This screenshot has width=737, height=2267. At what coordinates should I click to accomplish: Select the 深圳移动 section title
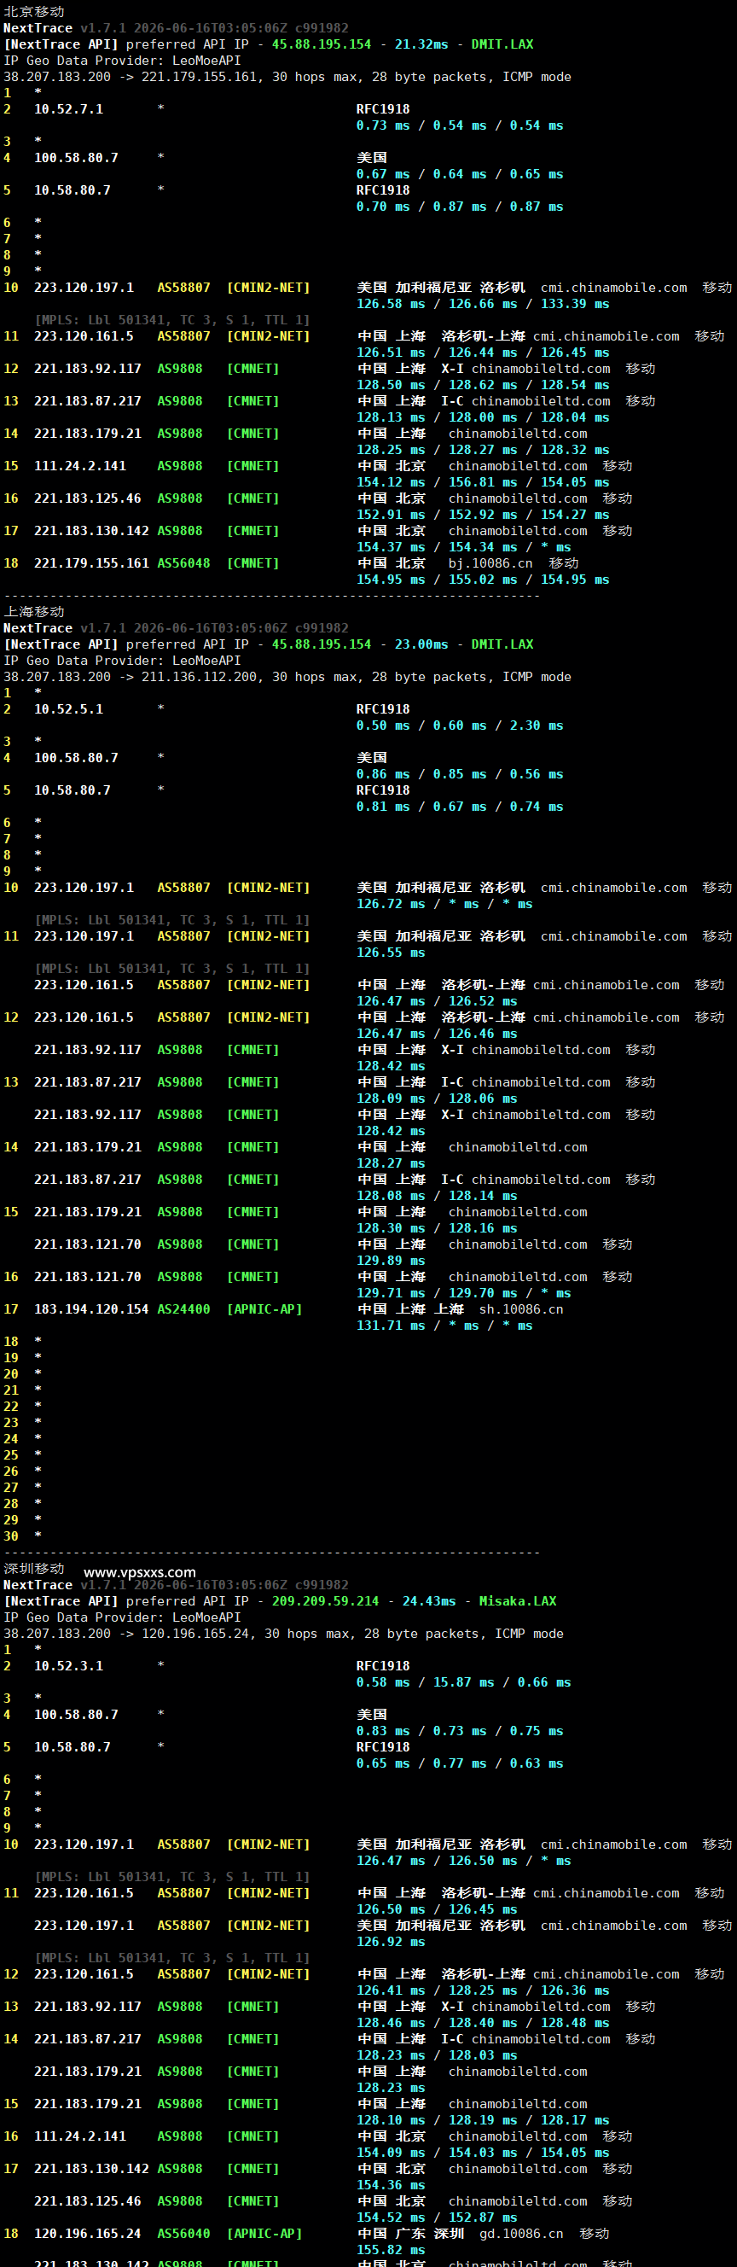pos(34,1568)
